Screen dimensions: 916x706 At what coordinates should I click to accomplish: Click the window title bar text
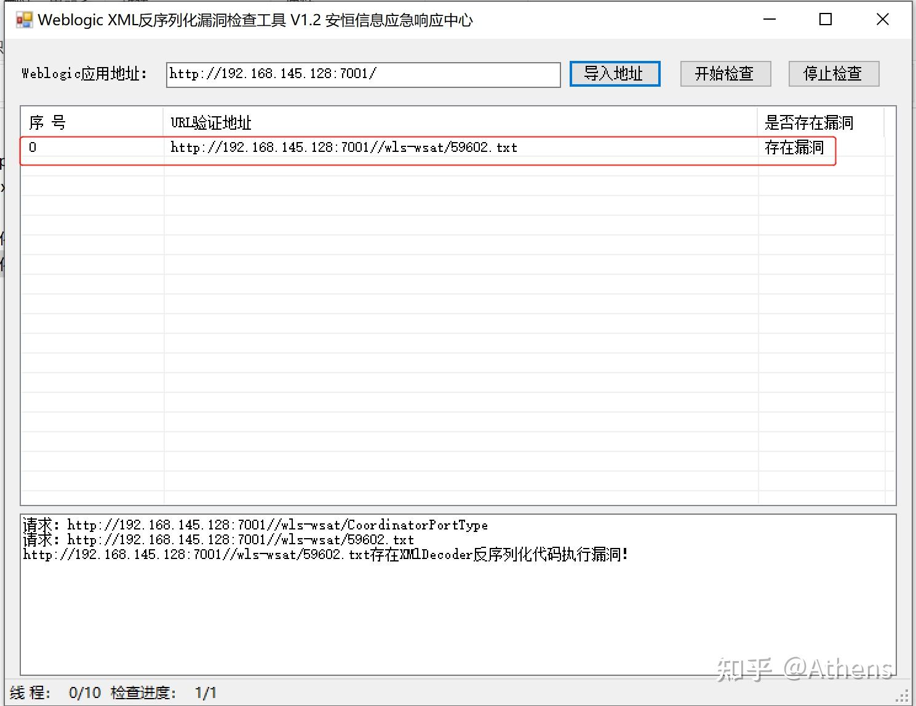pos(255,19)
